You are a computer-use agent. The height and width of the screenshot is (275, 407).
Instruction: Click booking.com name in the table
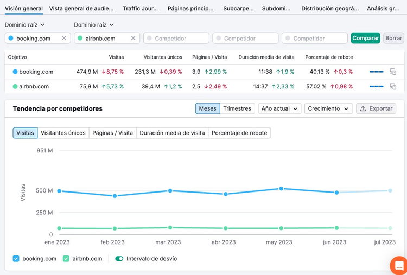pyautogui.click(x=36, y=72)
